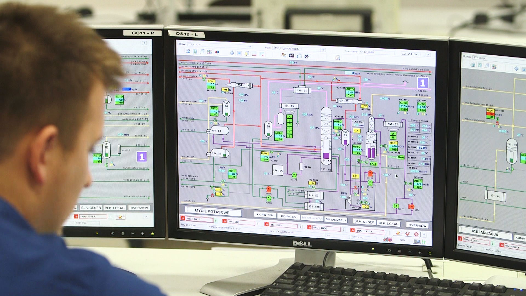Click the back arrow navigation icon

[x=232, y=53]
